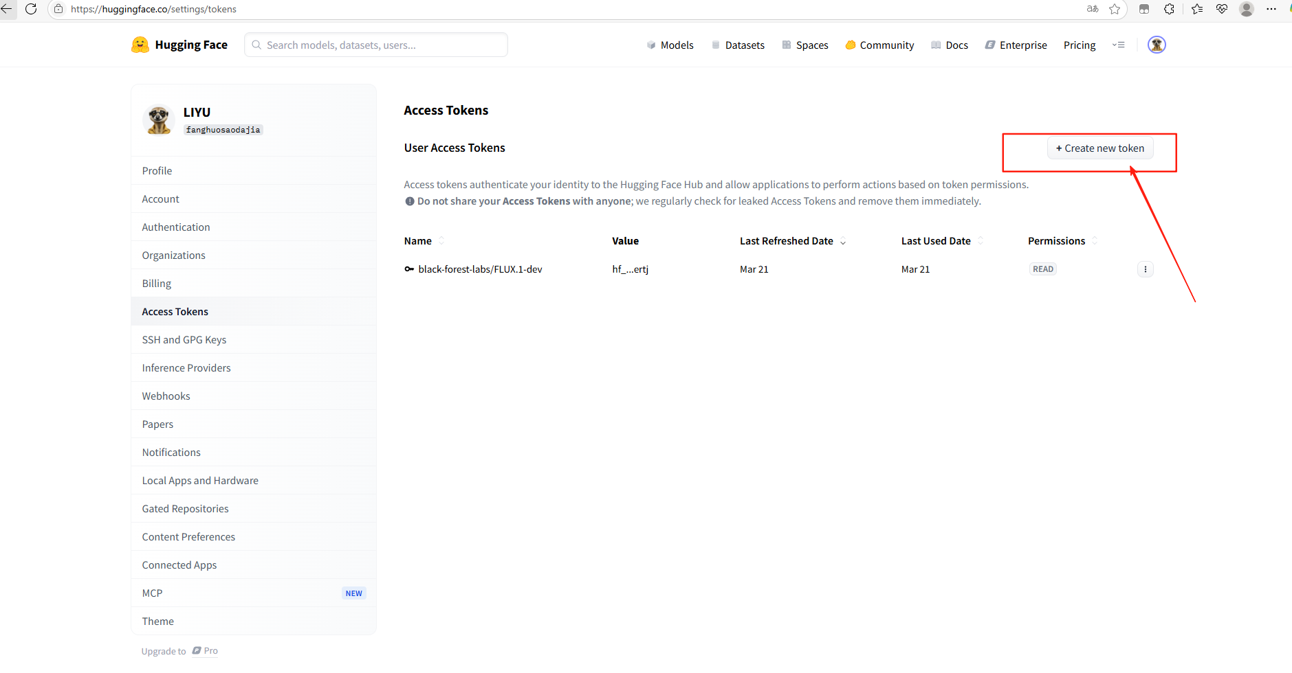1292x673 pixels.
Task: Sort tokens by Name column
Action: [x=424, y=241]
